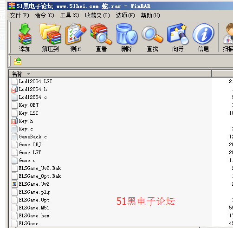
Task: Click the Lcd12864.h header file icon
Action: [x=14, y=89]
